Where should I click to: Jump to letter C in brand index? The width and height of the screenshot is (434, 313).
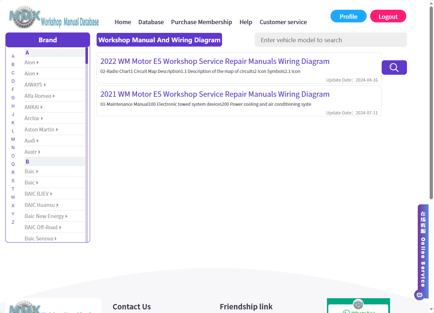pos(13,73)
